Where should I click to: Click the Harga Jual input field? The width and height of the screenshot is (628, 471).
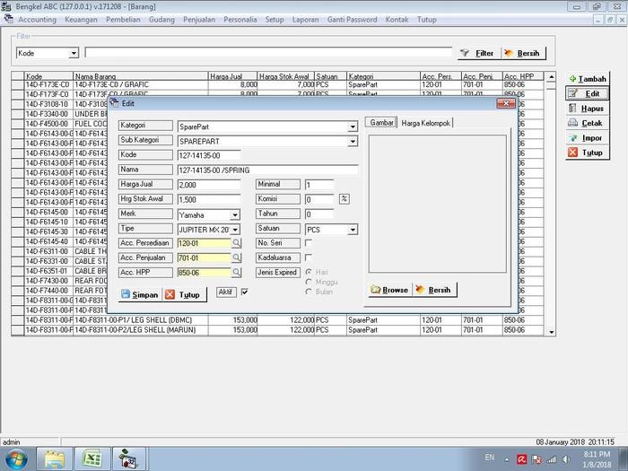click(x=208, y=184)
